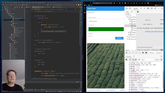Open the 'Weitere Favoriten' bookmarks folder
Screen dimensions: 165x93
159,5
